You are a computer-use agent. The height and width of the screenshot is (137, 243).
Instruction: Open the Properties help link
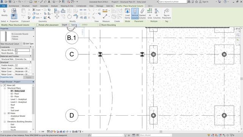click(x=7, y=77)
